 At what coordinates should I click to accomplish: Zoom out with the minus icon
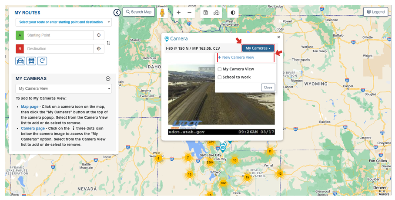[x=189, y=12]
